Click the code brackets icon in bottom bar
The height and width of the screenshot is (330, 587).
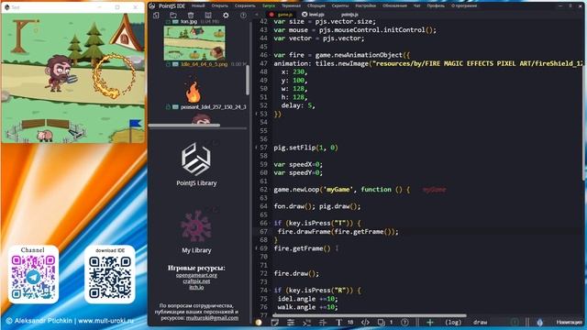tap(365, 322)
